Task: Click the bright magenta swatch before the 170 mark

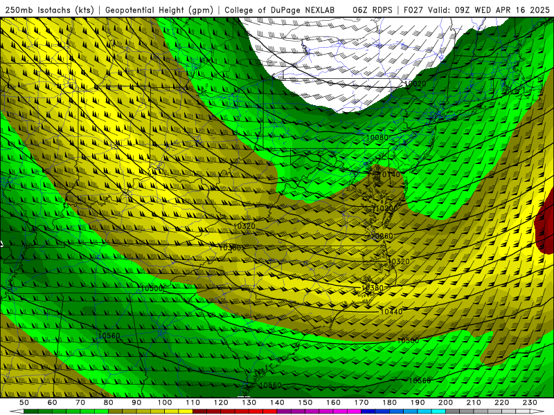Action: (x=355, y=412)
